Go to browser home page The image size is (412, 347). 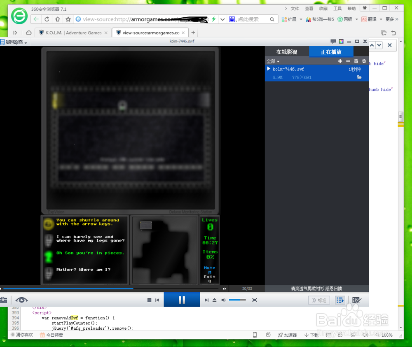[58, 19]
